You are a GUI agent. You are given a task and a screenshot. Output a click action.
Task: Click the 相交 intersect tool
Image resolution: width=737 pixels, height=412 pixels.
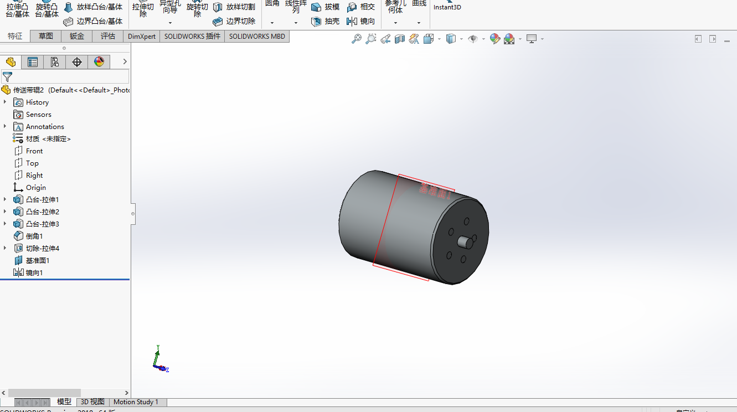coord(361,7)
